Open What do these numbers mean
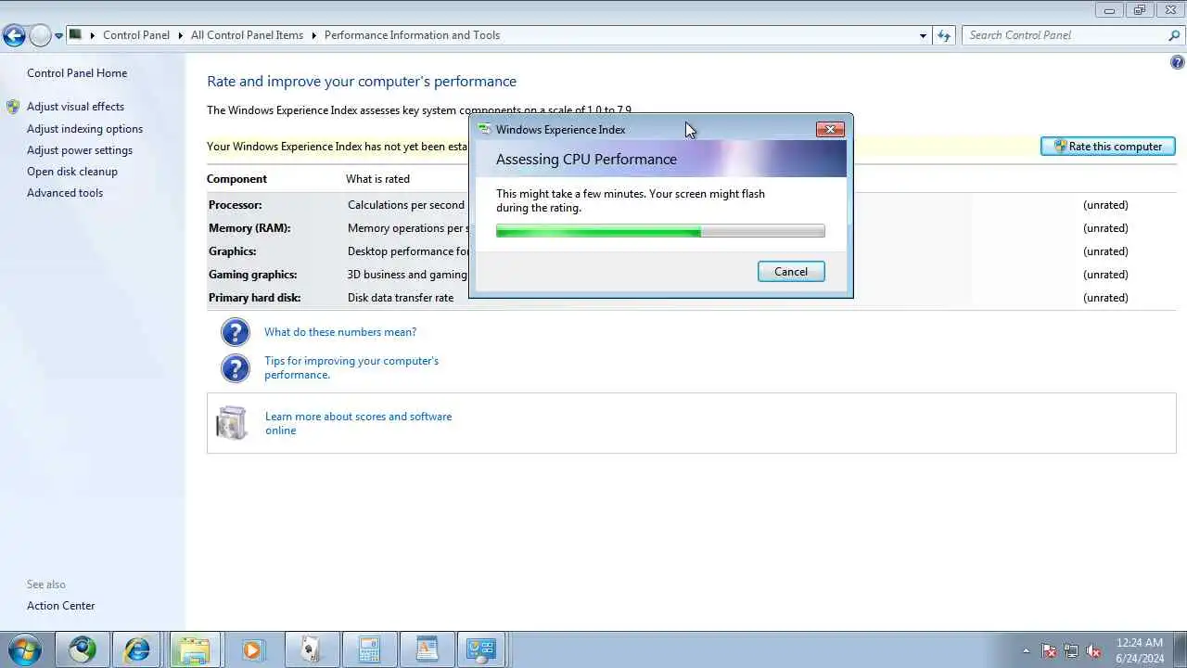This screenshot has height=668, width=1187. click(x=340, y=332)
